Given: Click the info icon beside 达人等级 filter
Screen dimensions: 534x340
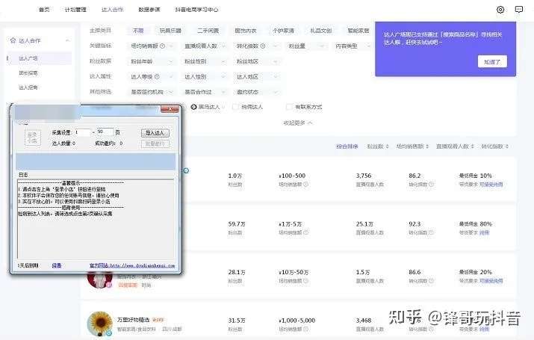Looking at the screenshot, I should (x=157, y=77).
